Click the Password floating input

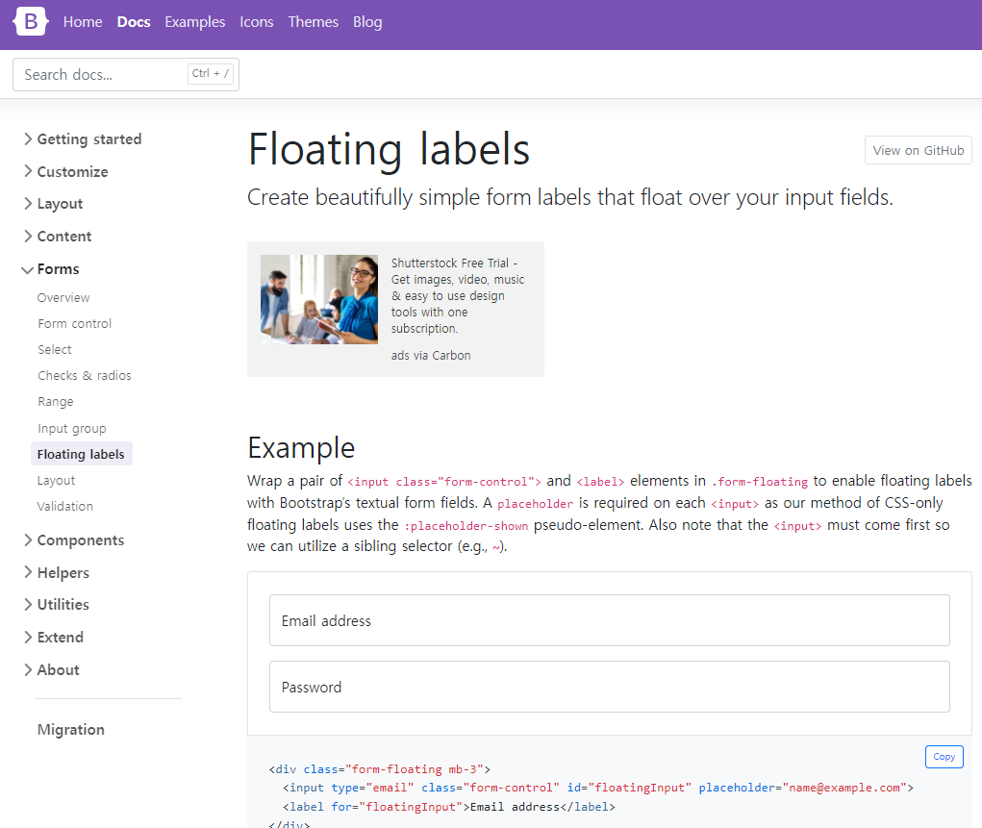tap(610, 687)
